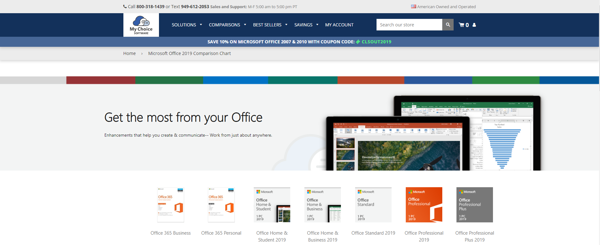Click the Home breadcrumb link
The width and height of the screenshot is (600, 245).
tap(129, 53)
